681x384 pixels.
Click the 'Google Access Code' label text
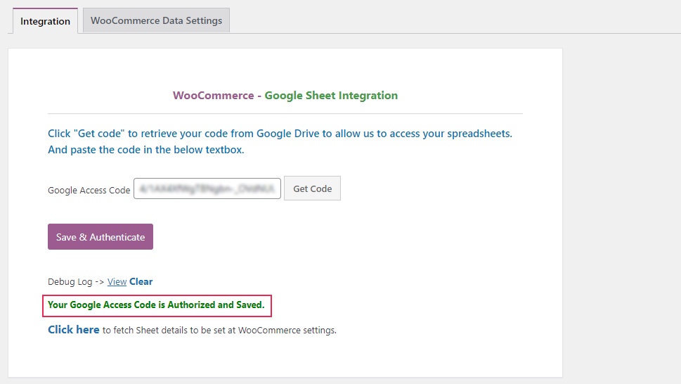coord(89,191)
